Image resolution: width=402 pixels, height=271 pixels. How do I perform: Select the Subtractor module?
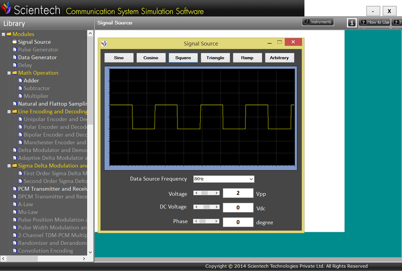tap(37, 88)
